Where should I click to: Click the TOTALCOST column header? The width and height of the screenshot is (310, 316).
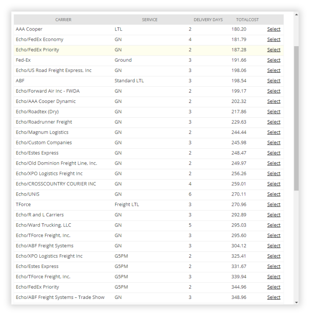point(247,20)
